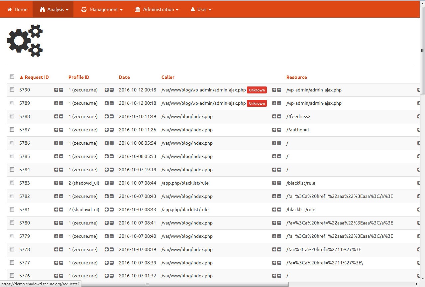Sort the table by the Date column
The image size is (425, 287).
click(124, 77)
